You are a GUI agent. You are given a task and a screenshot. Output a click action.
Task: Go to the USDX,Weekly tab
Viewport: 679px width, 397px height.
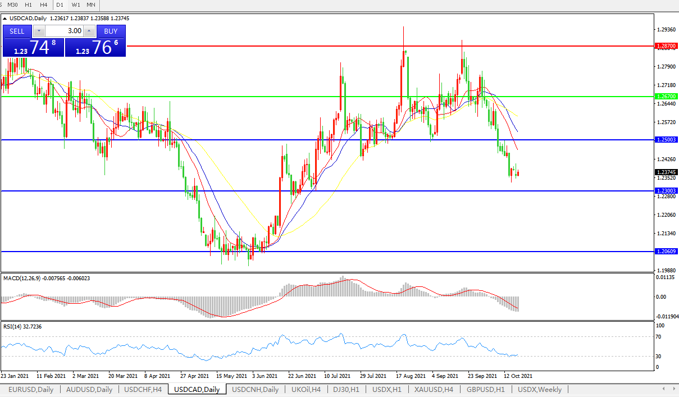coord(539,389)
